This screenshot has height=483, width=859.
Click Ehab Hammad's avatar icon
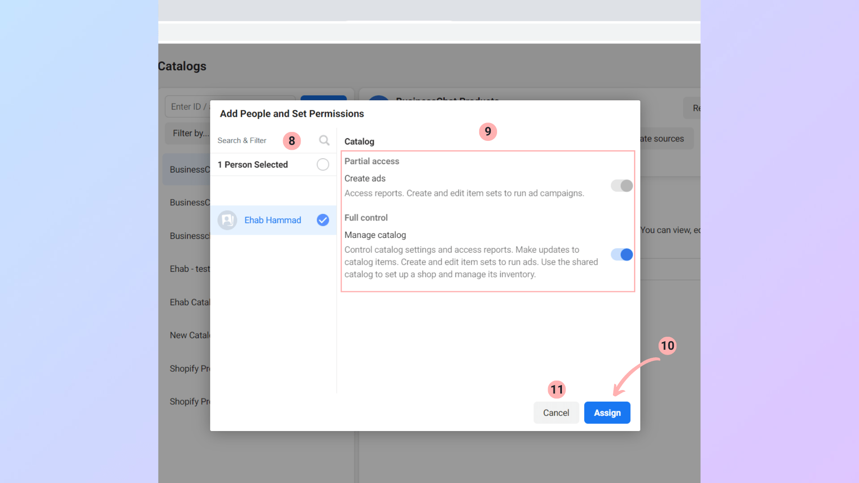point(227,220)
